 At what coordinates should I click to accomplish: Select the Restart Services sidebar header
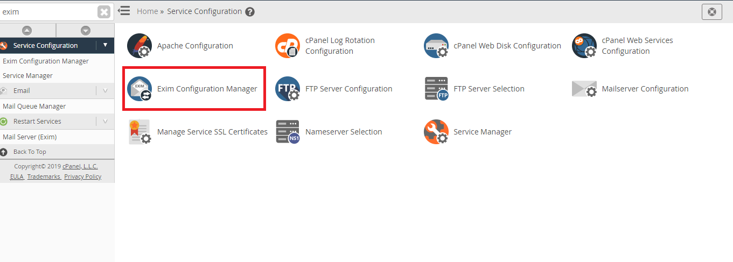(x=57, y=121)
